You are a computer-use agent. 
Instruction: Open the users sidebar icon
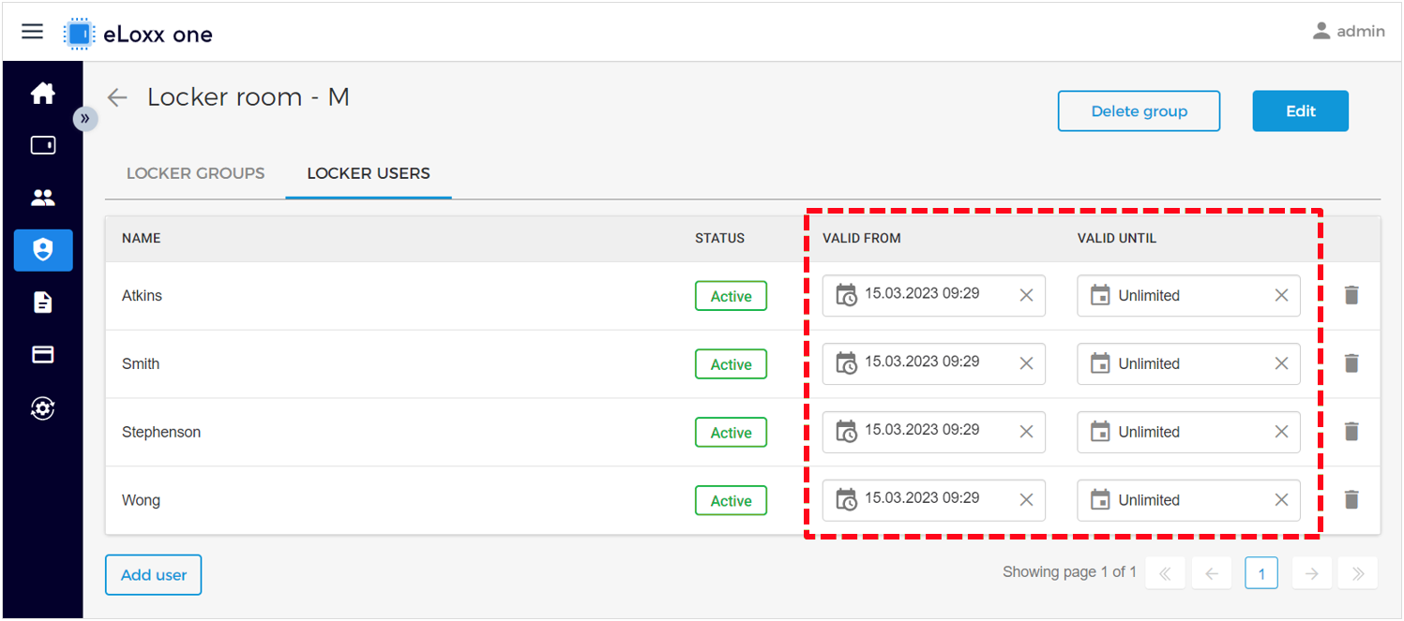[43, 198]
